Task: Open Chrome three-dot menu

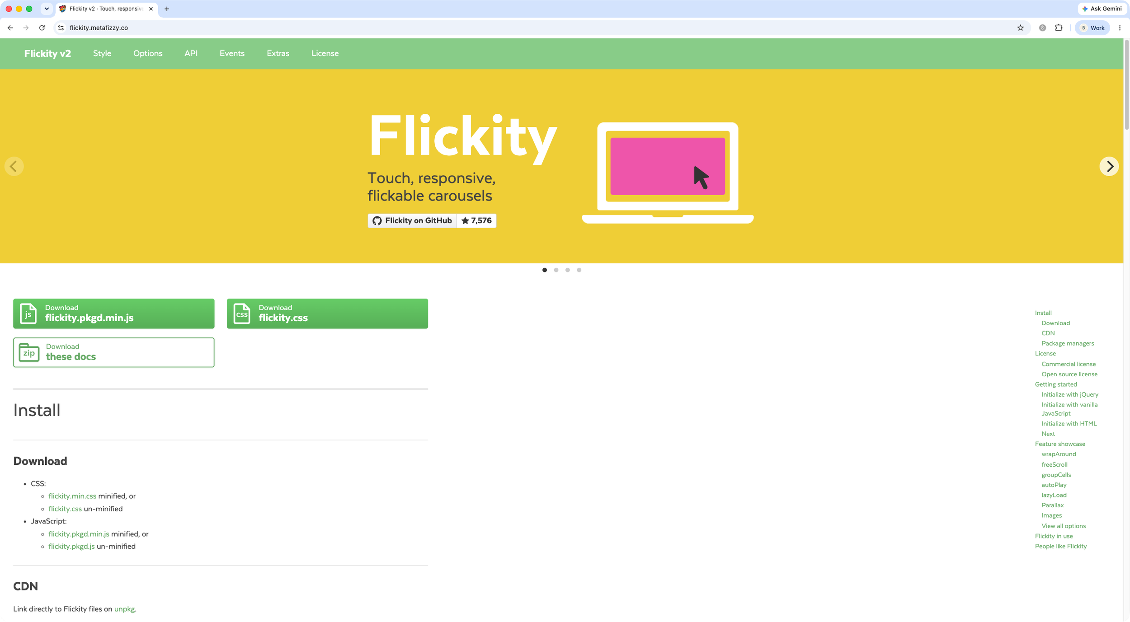Action: pyautogui.click(x=1120, y=28)
